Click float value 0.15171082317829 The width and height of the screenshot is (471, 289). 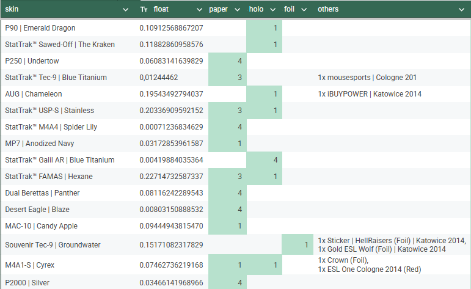[171, 245]
